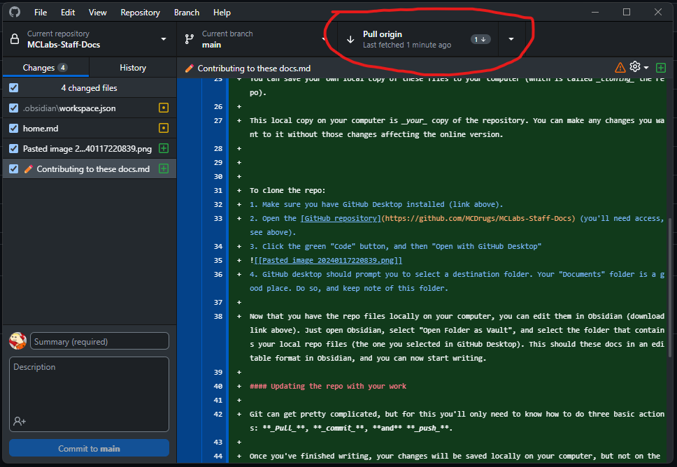Click the diff vertical scrollbar

[x=670, y=287]
